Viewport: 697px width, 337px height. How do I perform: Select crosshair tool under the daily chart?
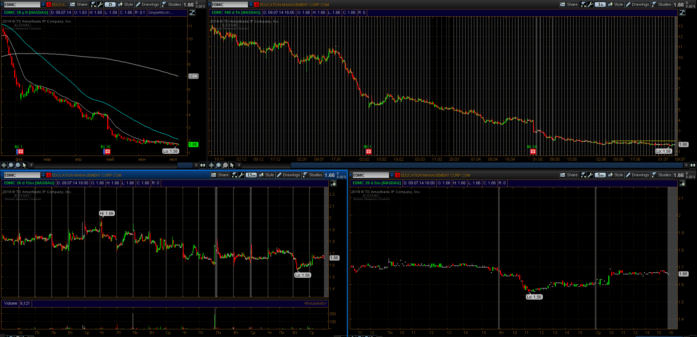[x=4, y=165]
